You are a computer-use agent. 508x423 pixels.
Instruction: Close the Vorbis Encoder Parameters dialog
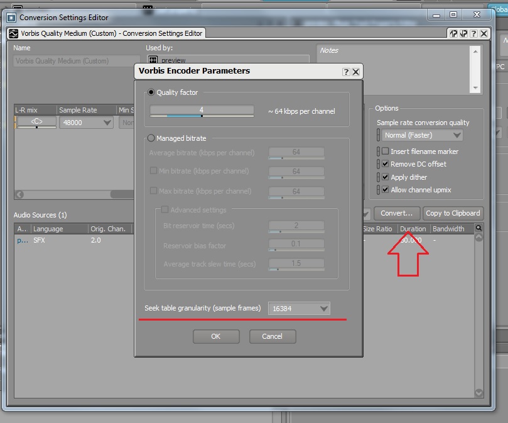356,72
